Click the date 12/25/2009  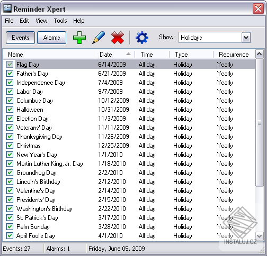click(x=113, y=146)
